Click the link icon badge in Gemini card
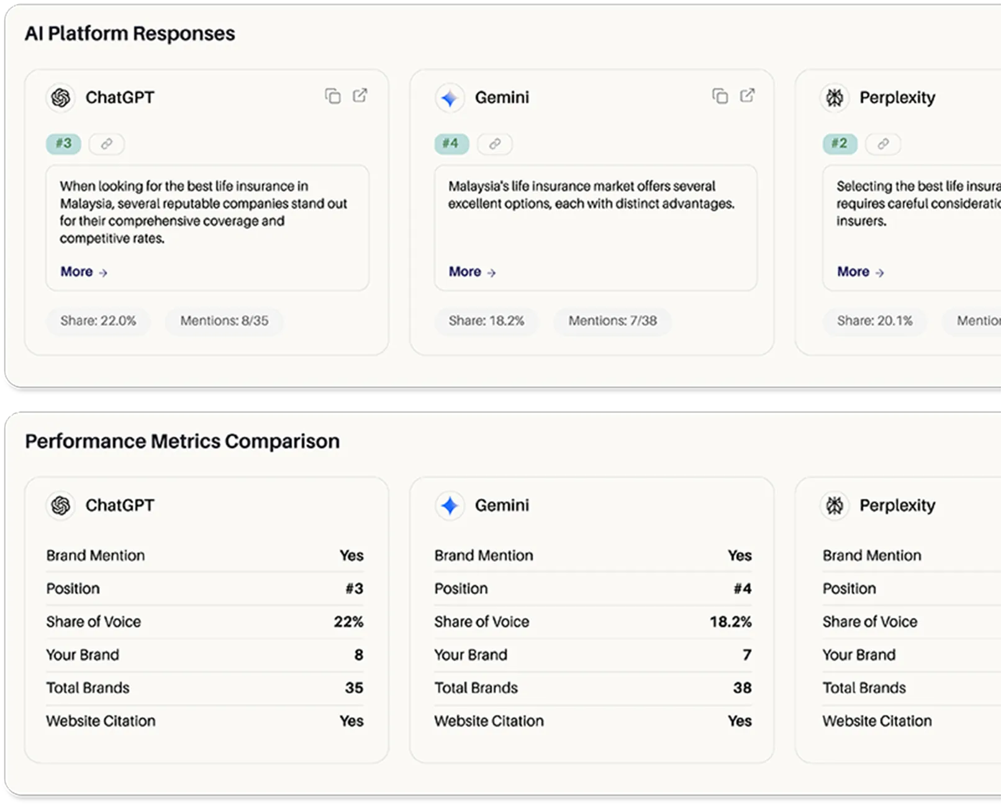1001x806 pixels. coord(495,143)
